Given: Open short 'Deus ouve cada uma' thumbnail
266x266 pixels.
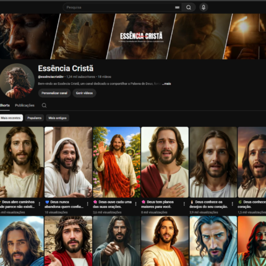Looking at the screenshot, I should coord(116,162).
